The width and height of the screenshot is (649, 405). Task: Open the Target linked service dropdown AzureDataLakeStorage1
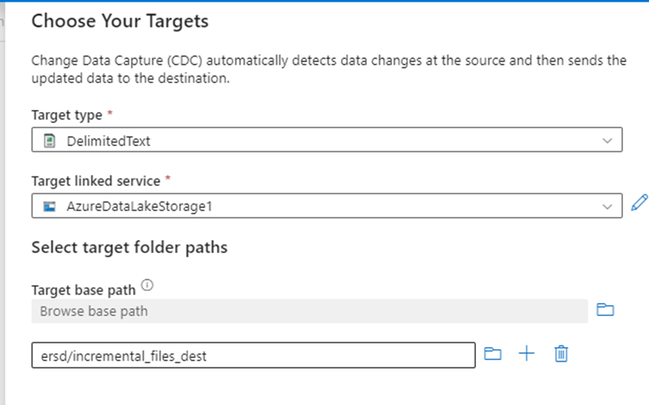coord(326,206)
